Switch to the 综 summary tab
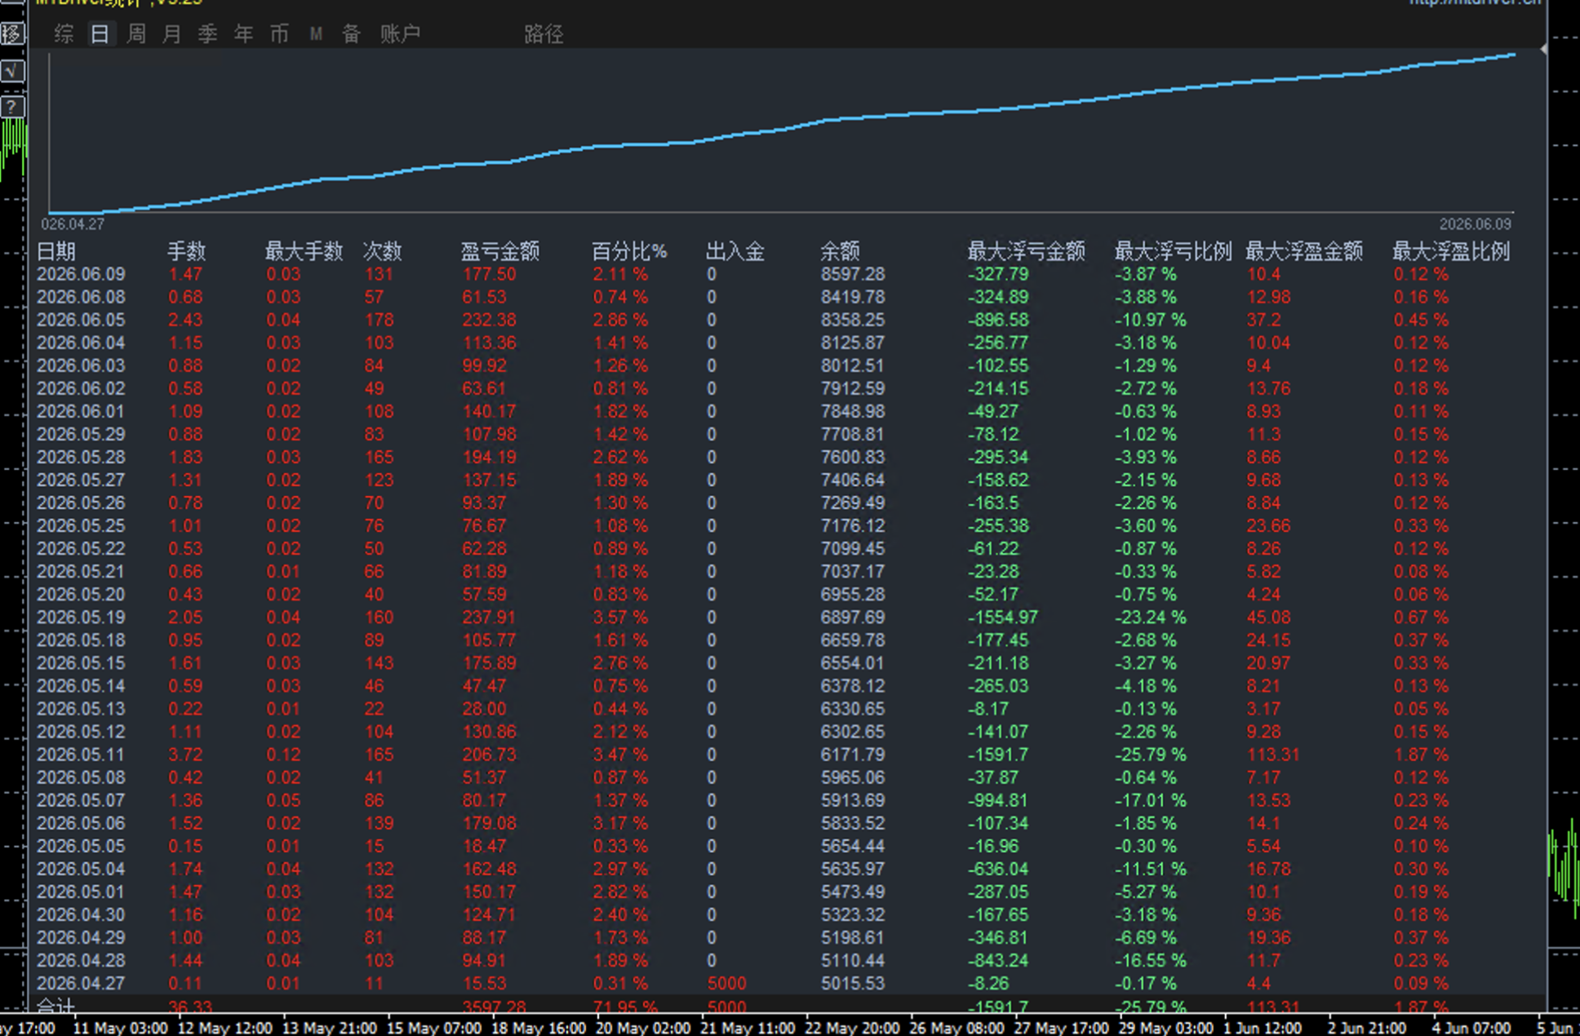Image resolution: width=1580 pixels, height=1036 pixels. [64, 33]
